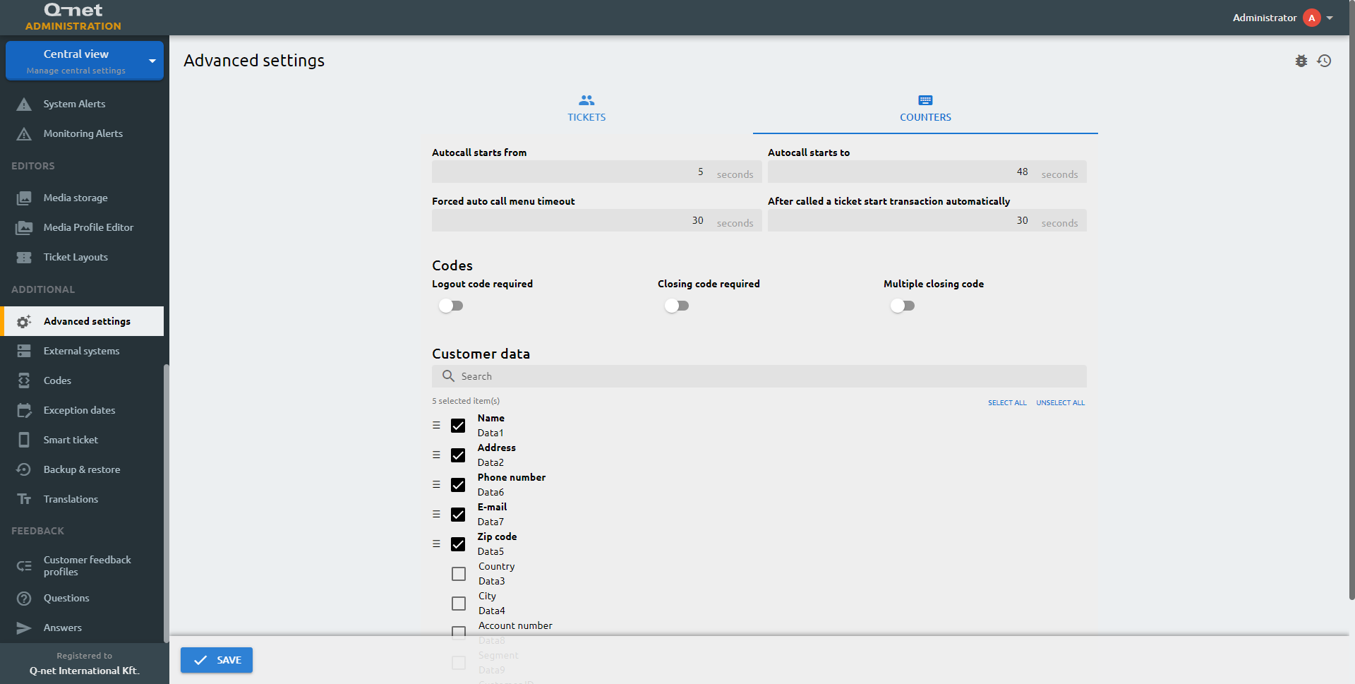The image size is (1355, 684).
Task: Click the Administrator avatar badge
Action: tap(1312, 18)
